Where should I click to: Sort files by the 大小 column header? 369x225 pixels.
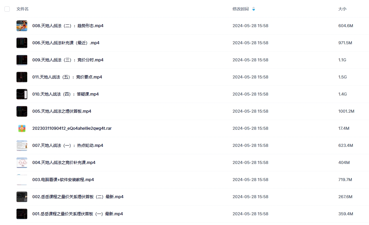(342, 9)
